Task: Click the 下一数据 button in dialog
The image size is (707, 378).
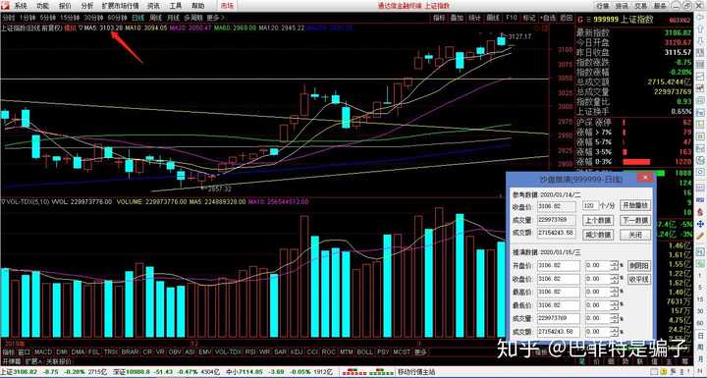Action: (x=635, y=221)
